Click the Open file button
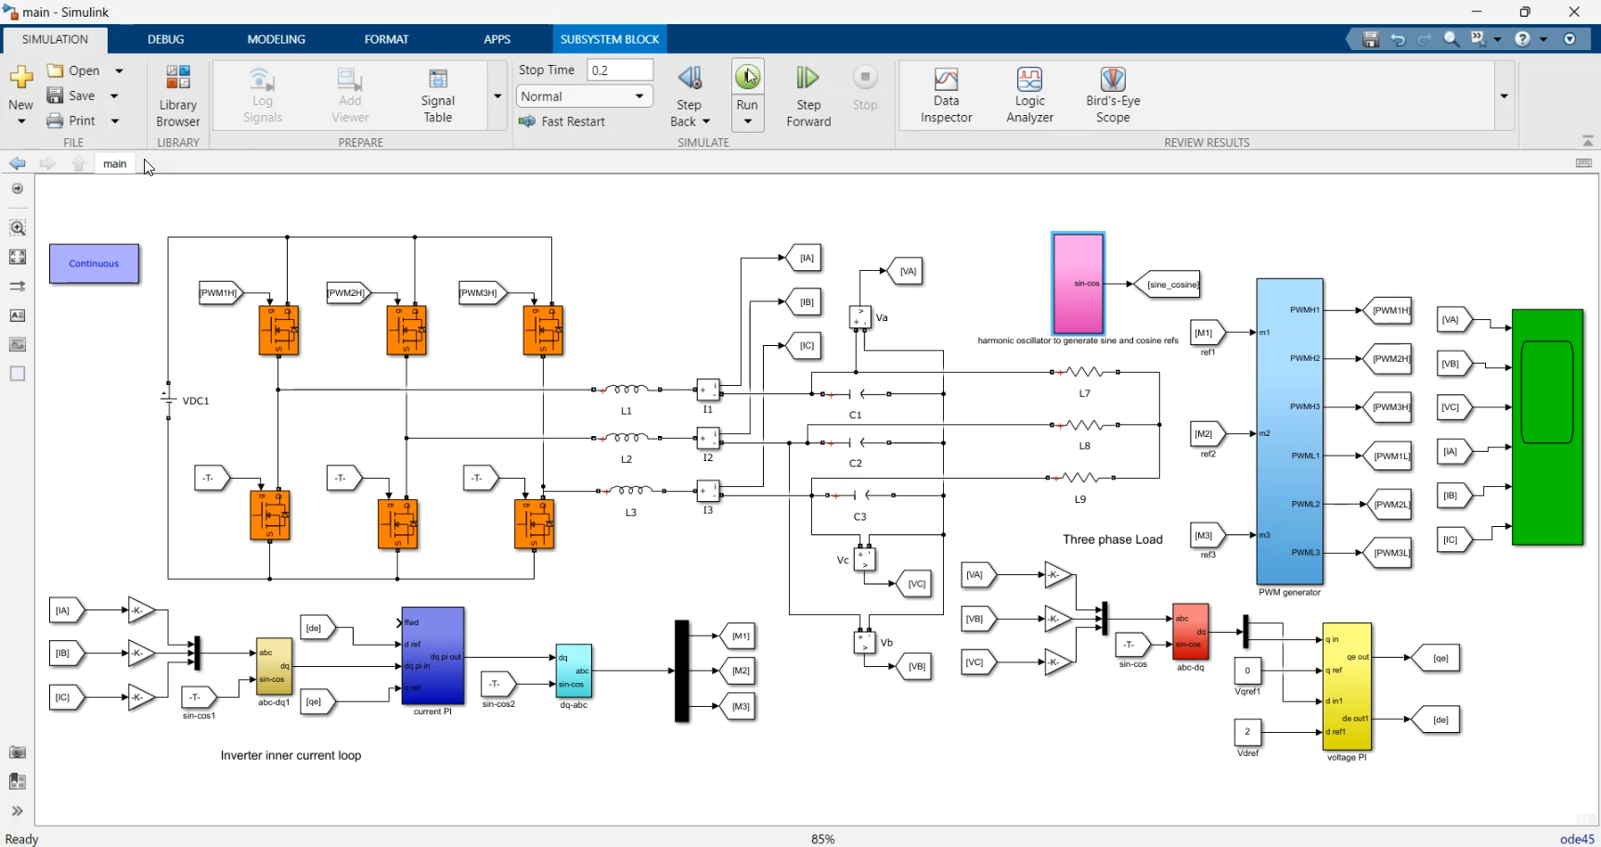The image size is (1601, 847). (x=74, y=71)
